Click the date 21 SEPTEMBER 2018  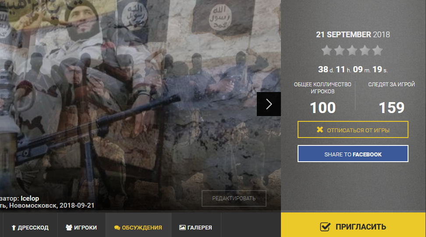[353, 35]
